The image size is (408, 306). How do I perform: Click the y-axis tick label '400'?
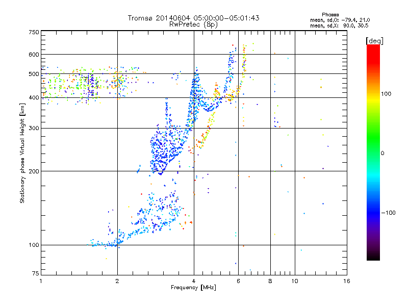pyautogui.click(x=34, y=98)
